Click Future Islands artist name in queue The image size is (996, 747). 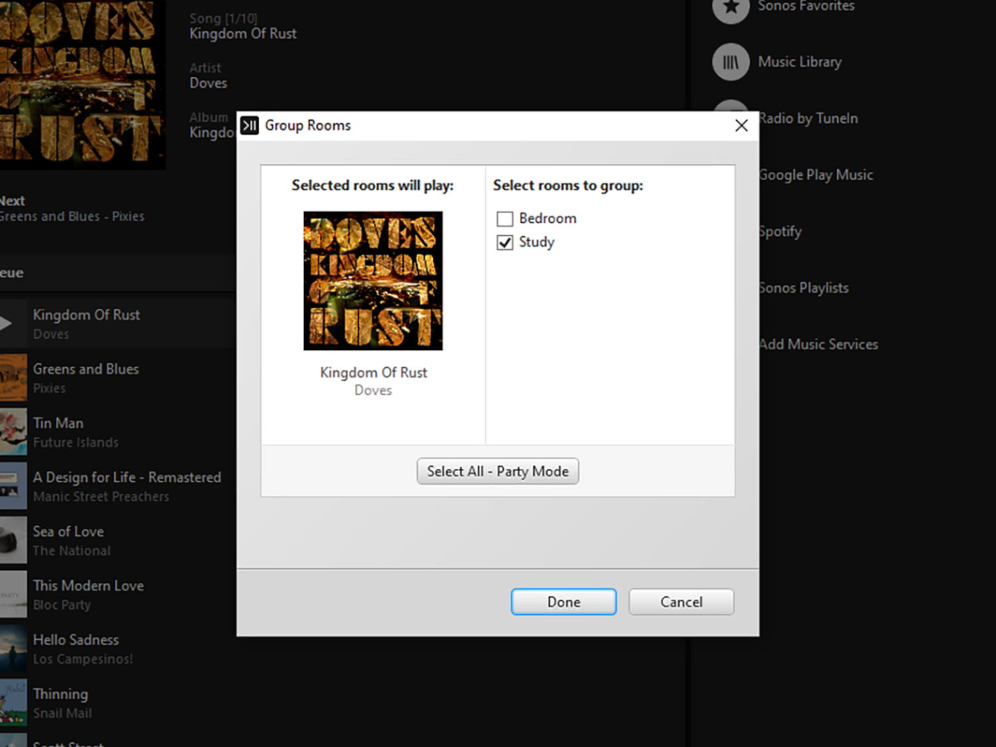[76, 442]
